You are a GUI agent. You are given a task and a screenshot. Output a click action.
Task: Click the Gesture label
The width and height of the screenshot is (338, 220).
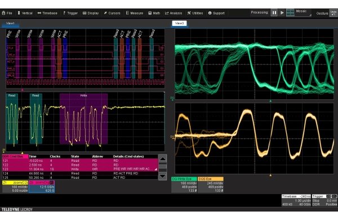(322, 13)
